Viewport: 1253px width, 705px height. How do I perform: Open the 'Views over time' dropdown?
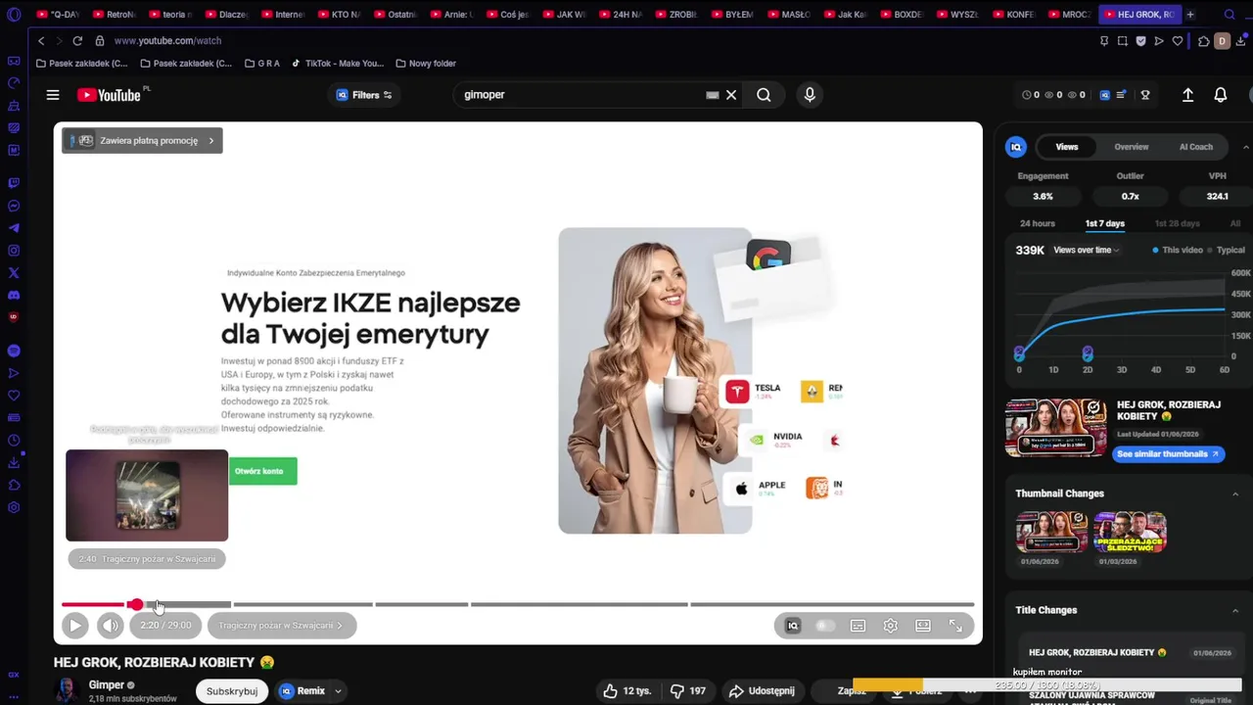click(x=1086, y=251)
